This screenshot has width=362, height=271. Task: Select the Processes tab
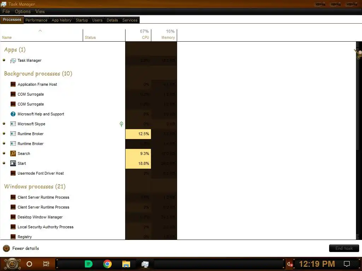[12, 20]
